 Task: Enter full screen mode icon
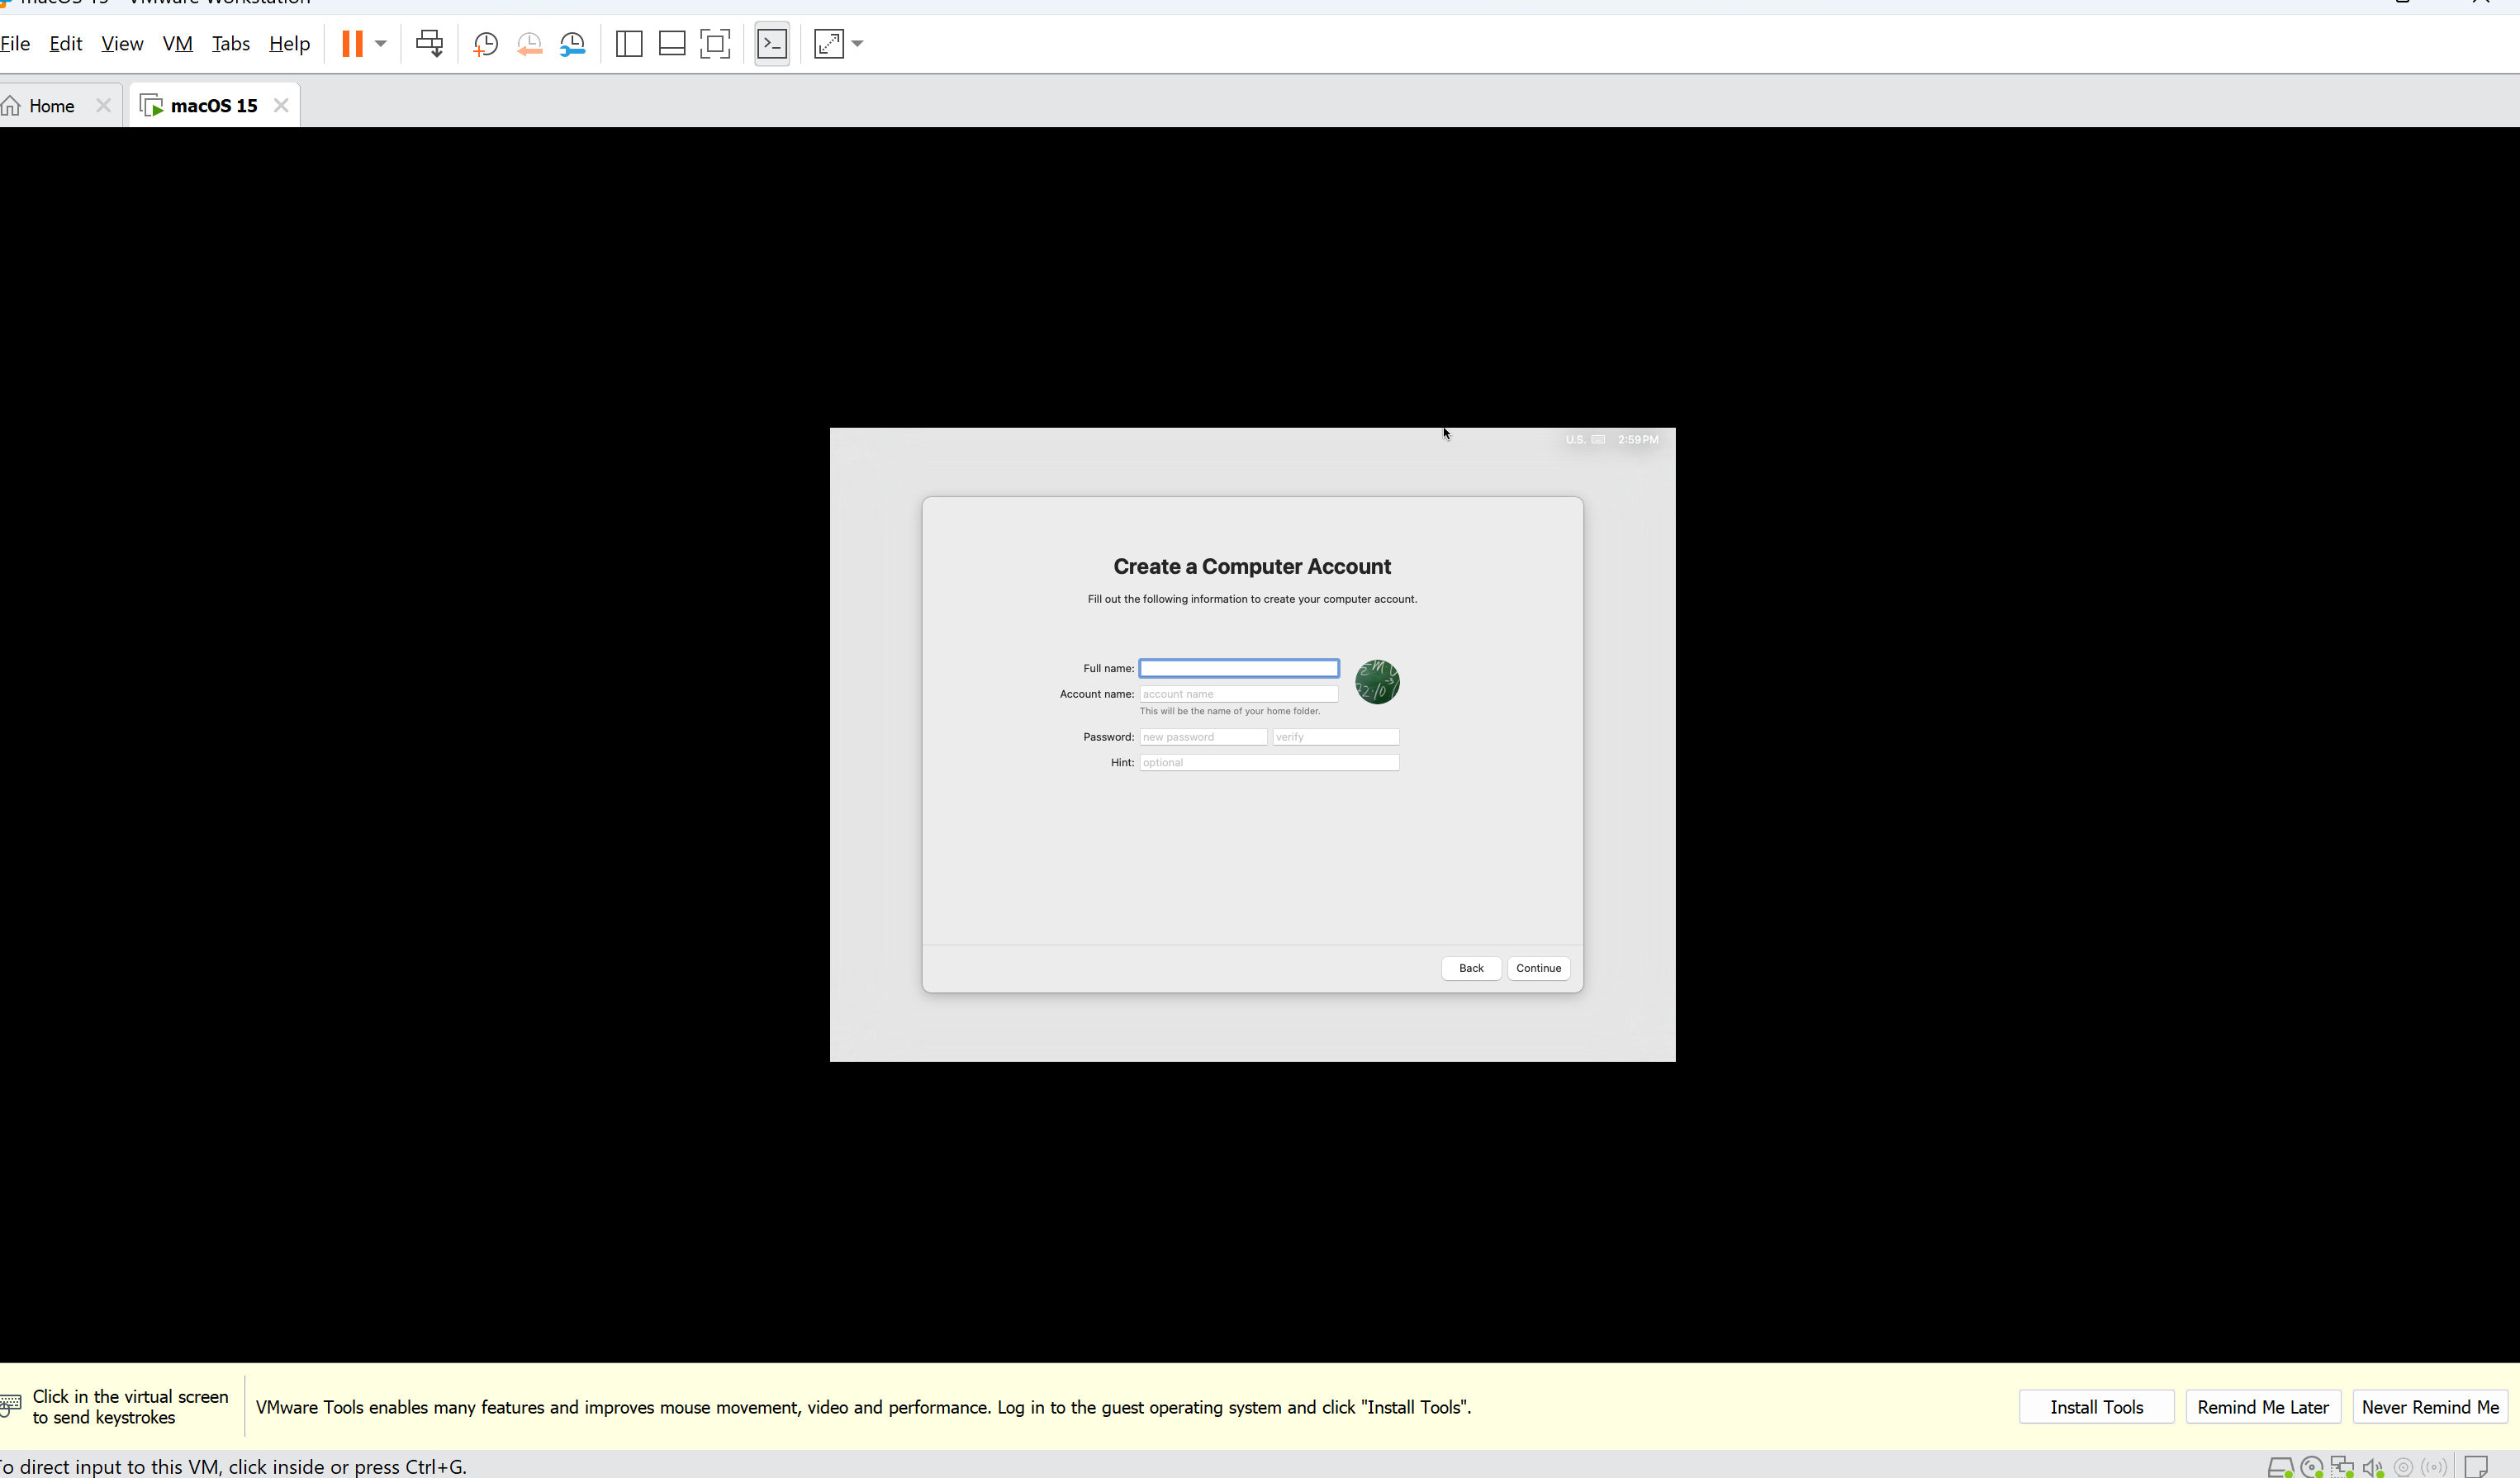coord(715,44)
